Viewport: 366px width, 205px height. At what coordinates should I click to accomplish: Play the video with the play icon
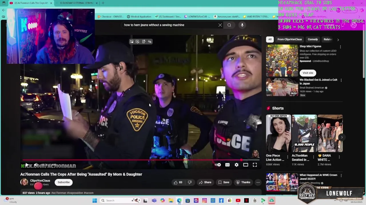pos(27,165)
